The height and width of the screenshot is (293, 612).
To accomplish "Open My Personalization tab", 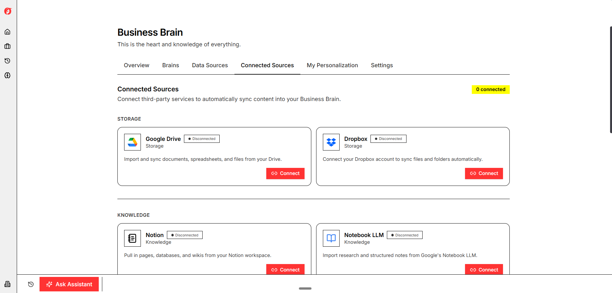I will pos(332,65).
